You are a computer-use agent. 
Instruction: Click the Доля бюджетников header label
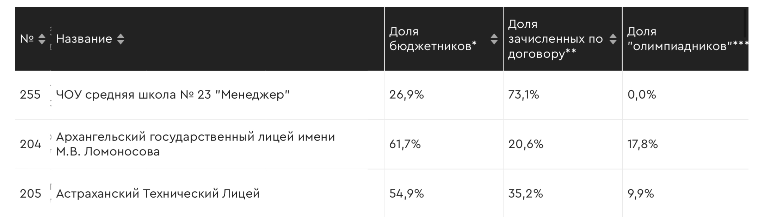tap(432, 39)
